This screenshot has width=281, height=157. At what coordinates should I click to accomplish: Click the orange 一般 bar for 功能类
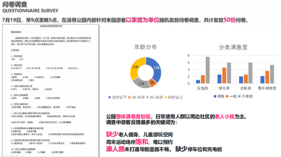point(246,79)
